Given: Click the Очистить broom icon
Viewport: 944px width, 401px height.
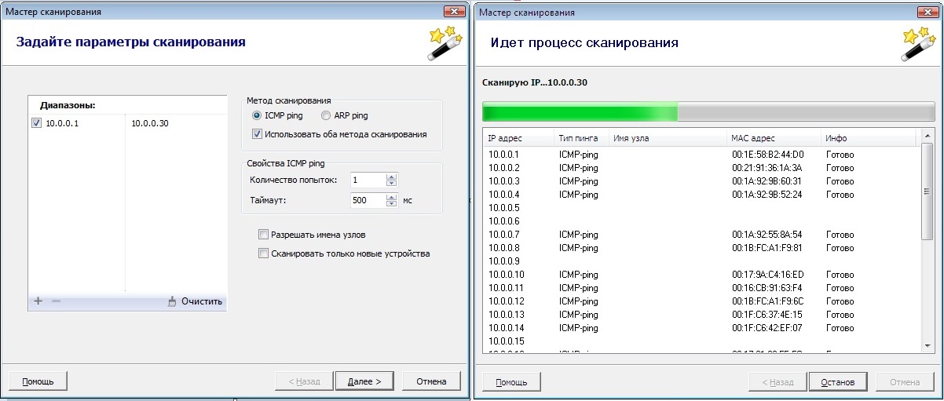Looking at the screenshot, I should click(173, 301).
